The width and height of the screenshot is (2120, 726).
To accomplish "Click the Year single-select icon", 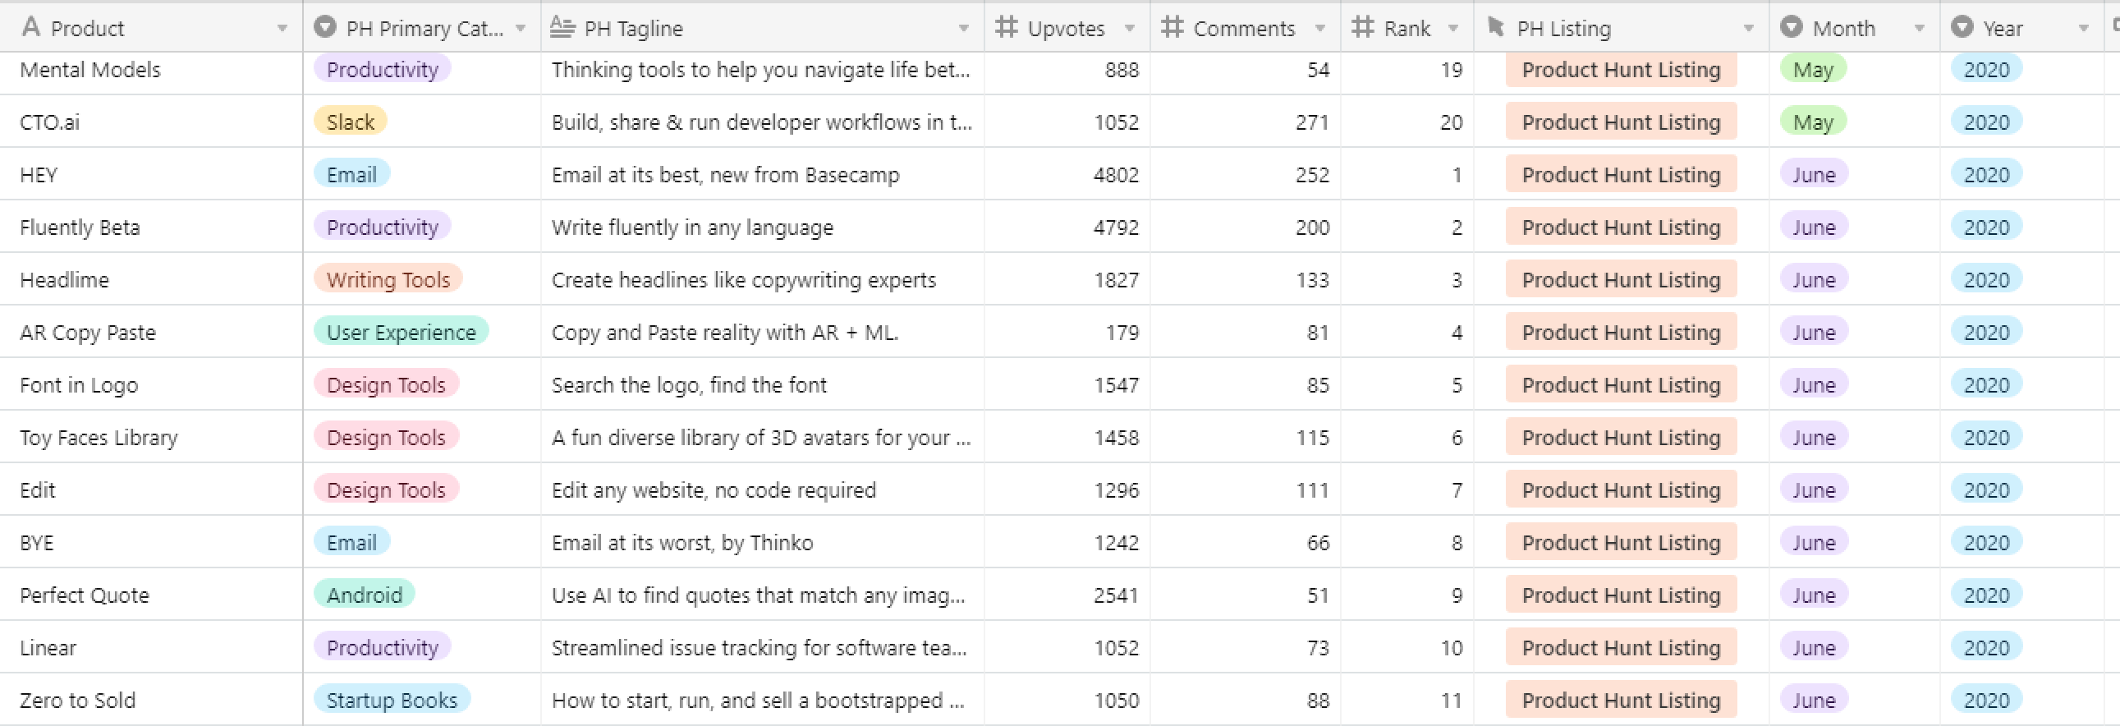I will [1962, 27].
